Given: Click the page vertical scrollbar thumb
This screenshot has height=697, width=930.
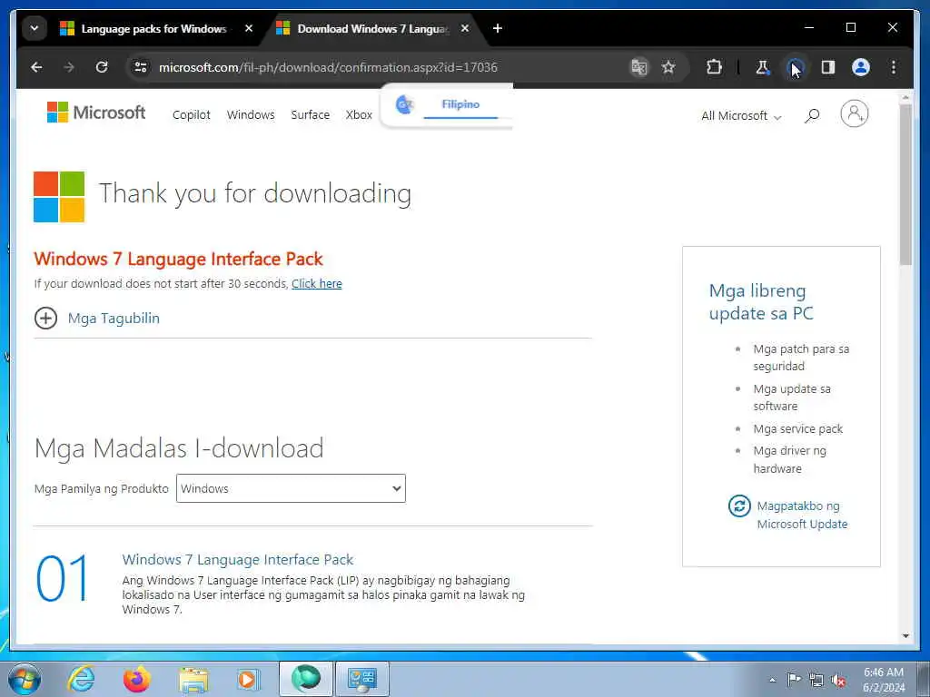Looking at the screenshot, I should click(905, 185).
